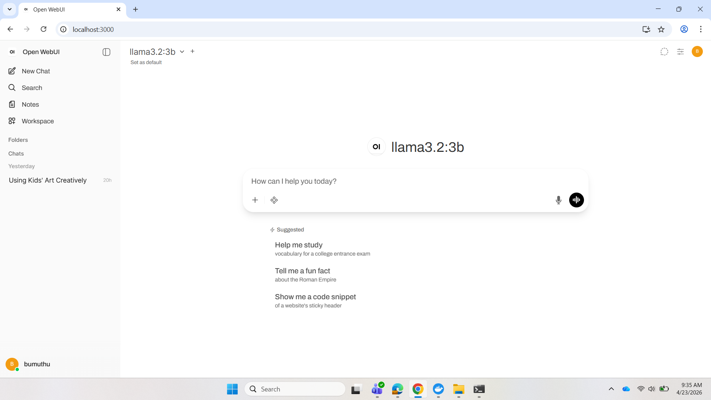Open Microsoft Teams from taskbar

377,389
